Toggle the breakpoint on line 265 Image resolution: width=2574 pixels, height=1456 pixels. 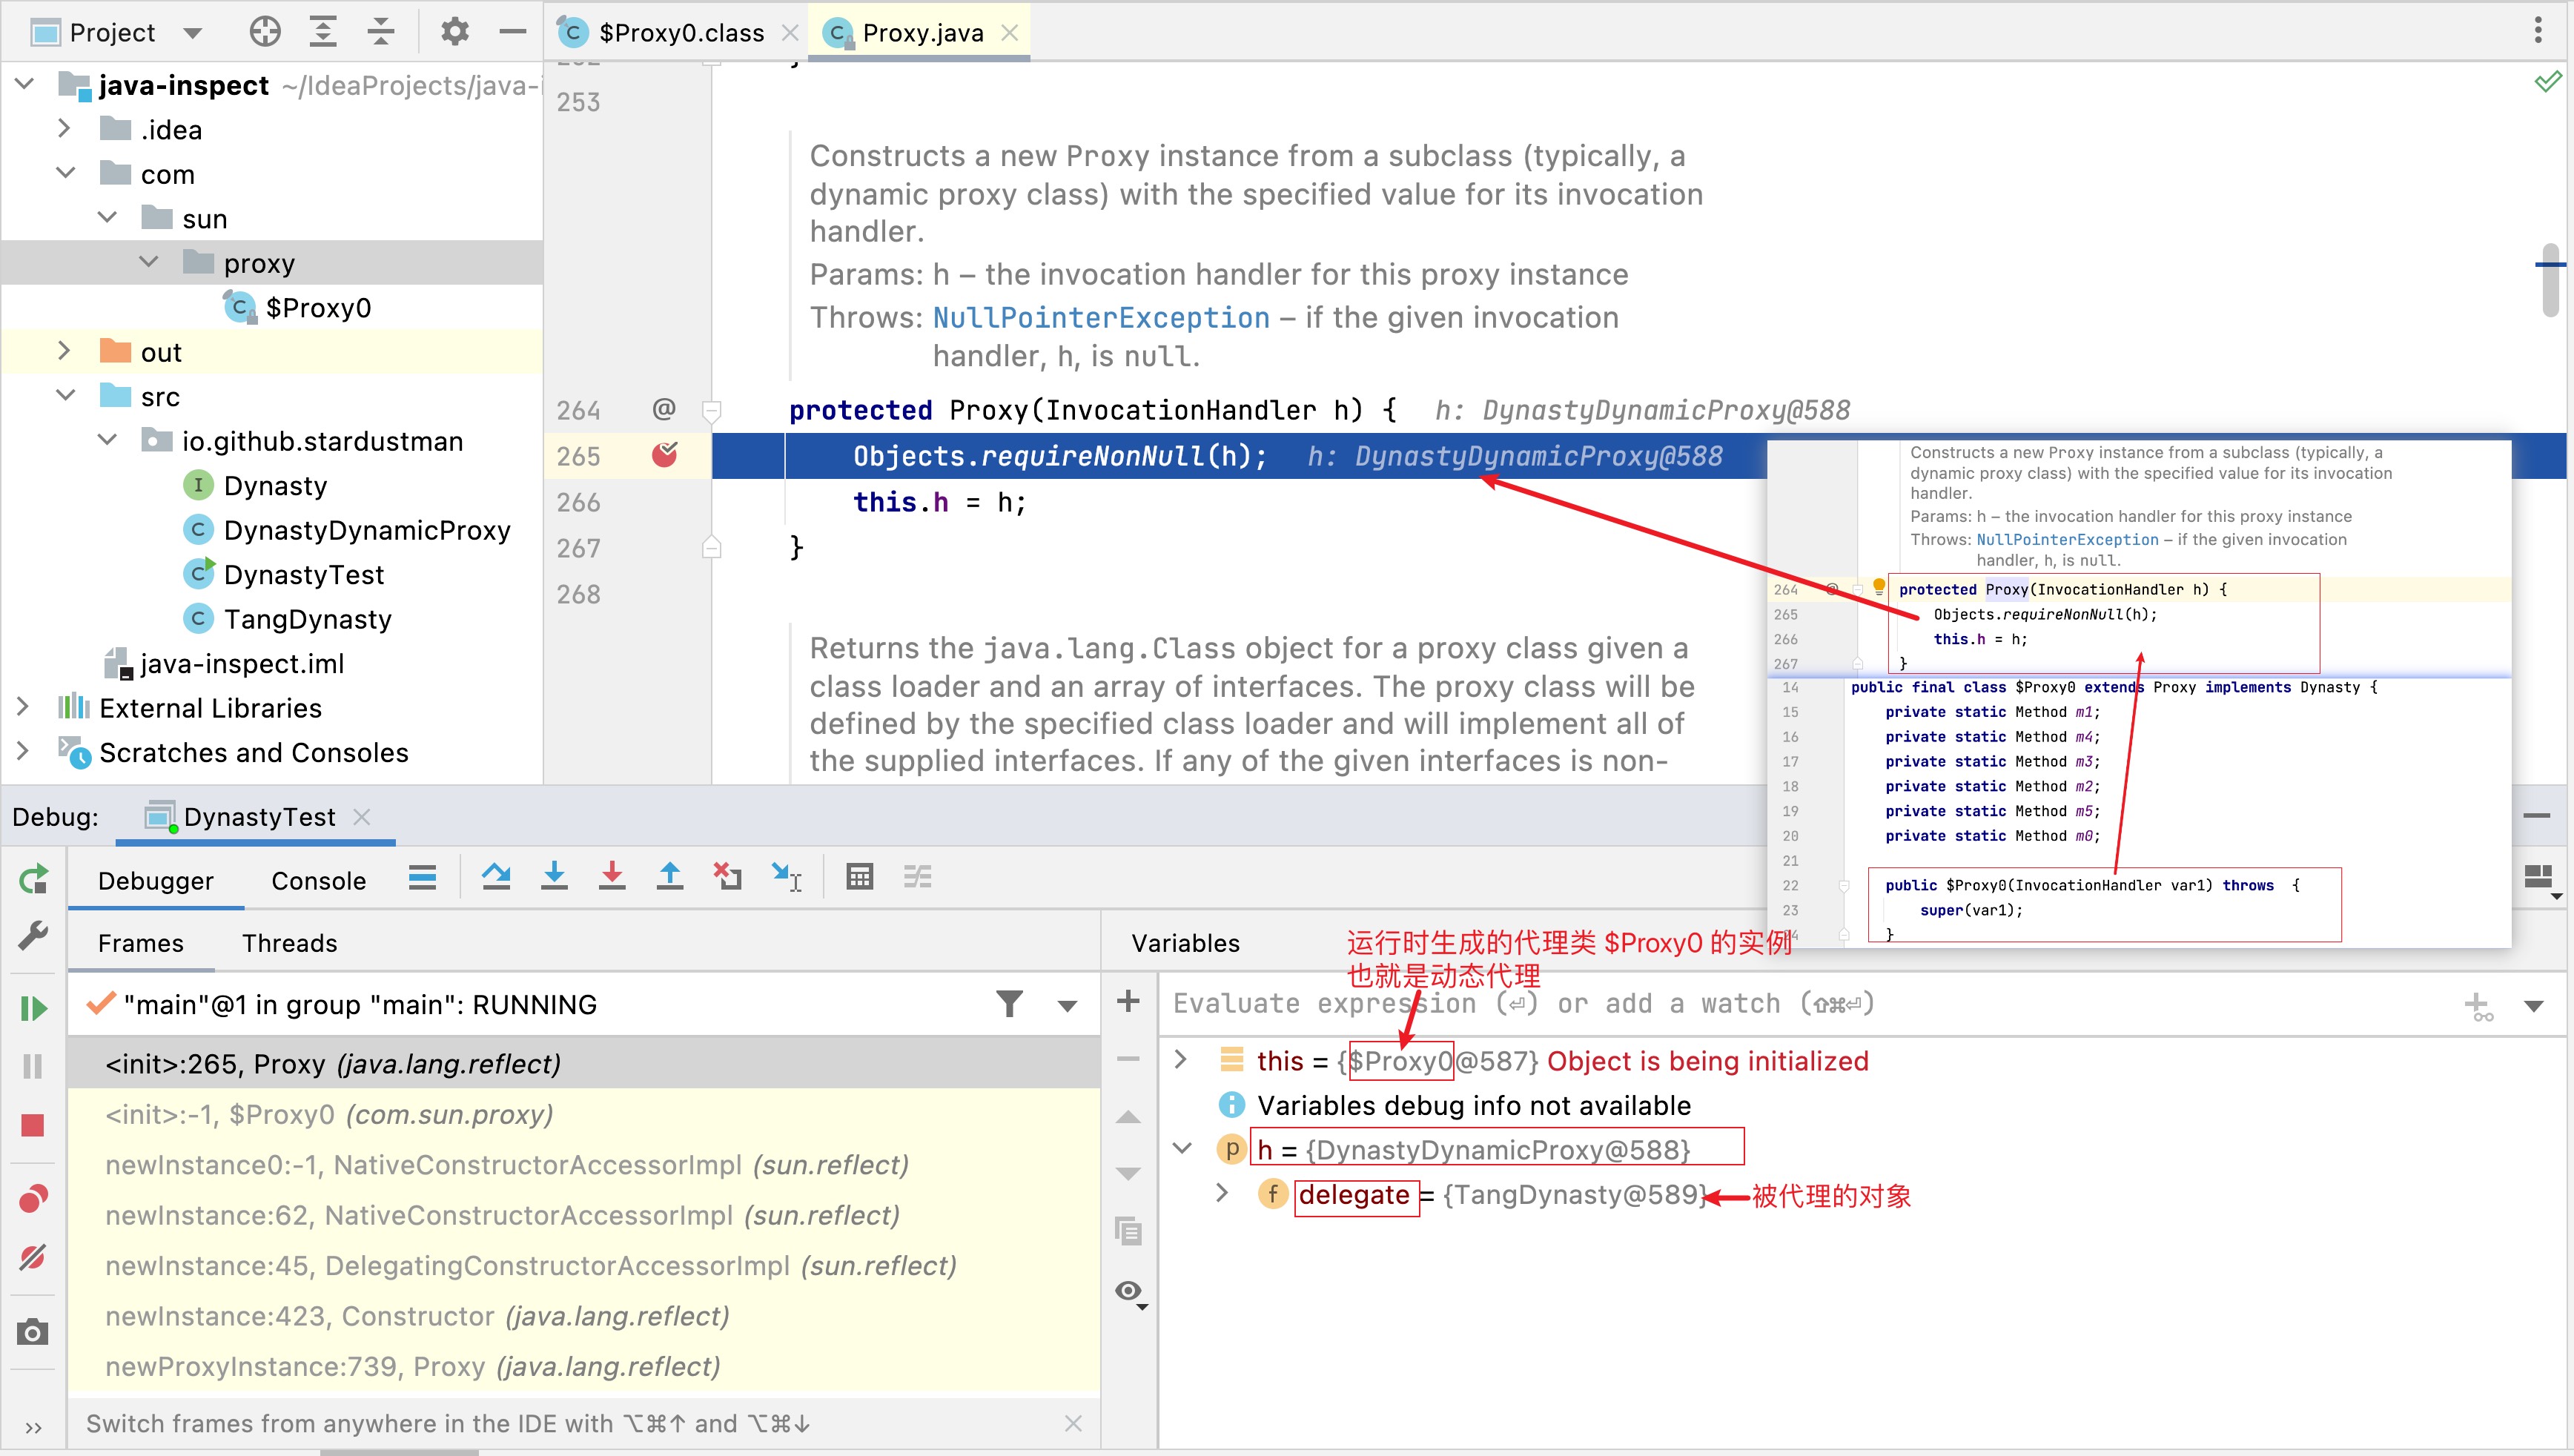(x=665, y=456)
